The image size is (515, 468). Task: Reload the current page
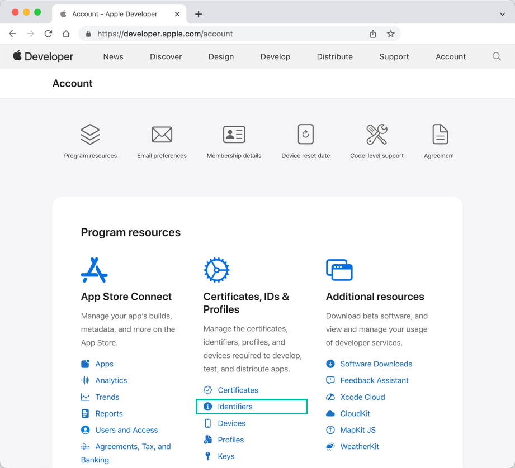[48, 34]
